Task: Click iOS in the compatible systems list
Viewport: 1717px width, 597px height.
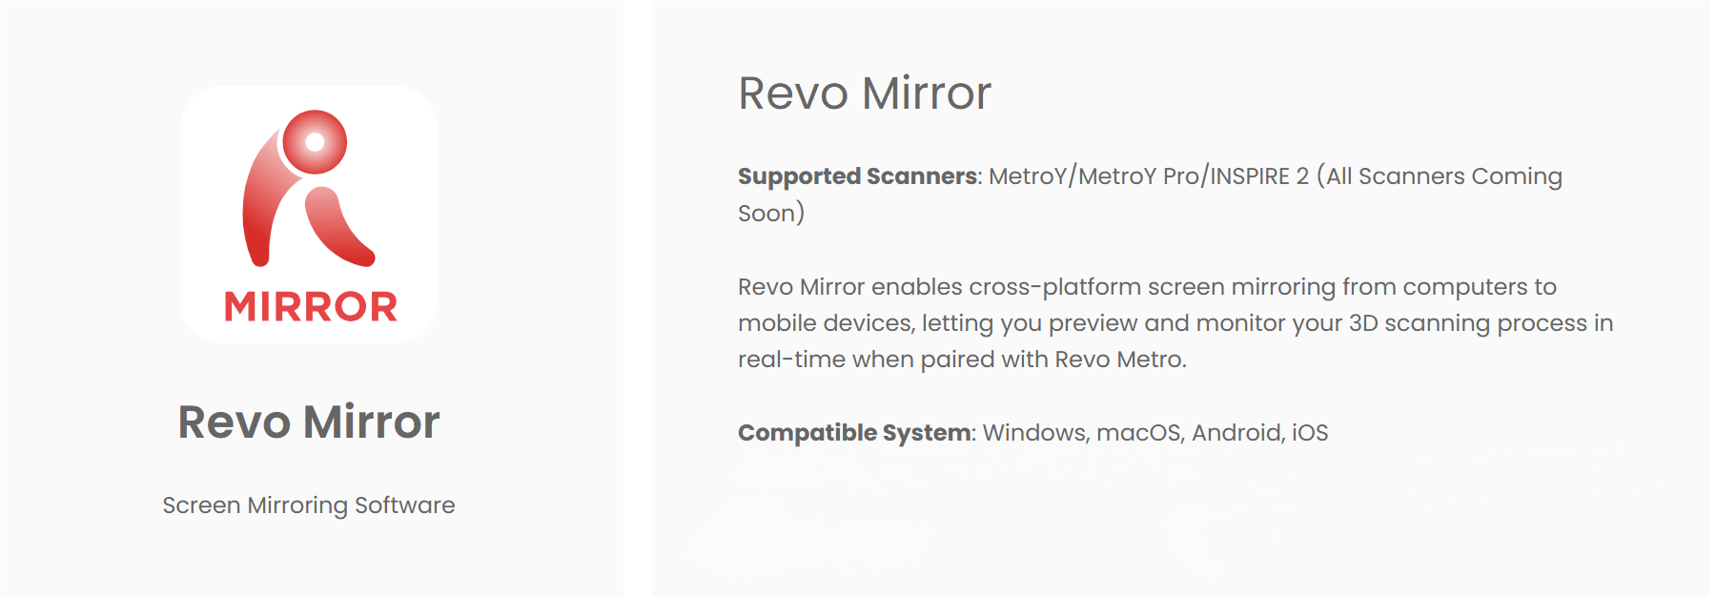Action: click(1310, 433)
